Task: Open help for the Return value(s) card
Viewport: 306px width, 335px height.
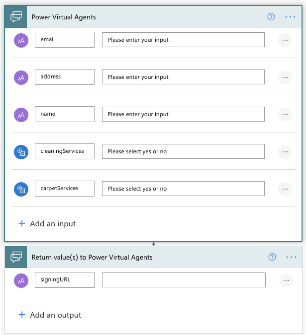Action: [x=272, y=257]
